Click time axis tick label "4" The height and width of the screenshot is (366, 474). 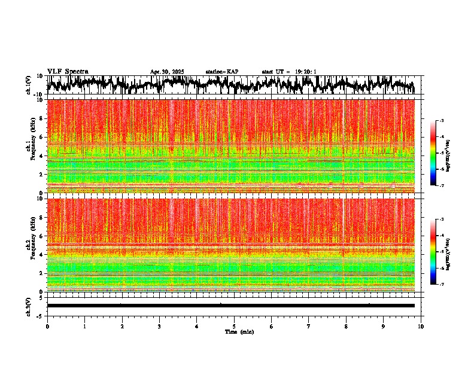pos(196,327)
